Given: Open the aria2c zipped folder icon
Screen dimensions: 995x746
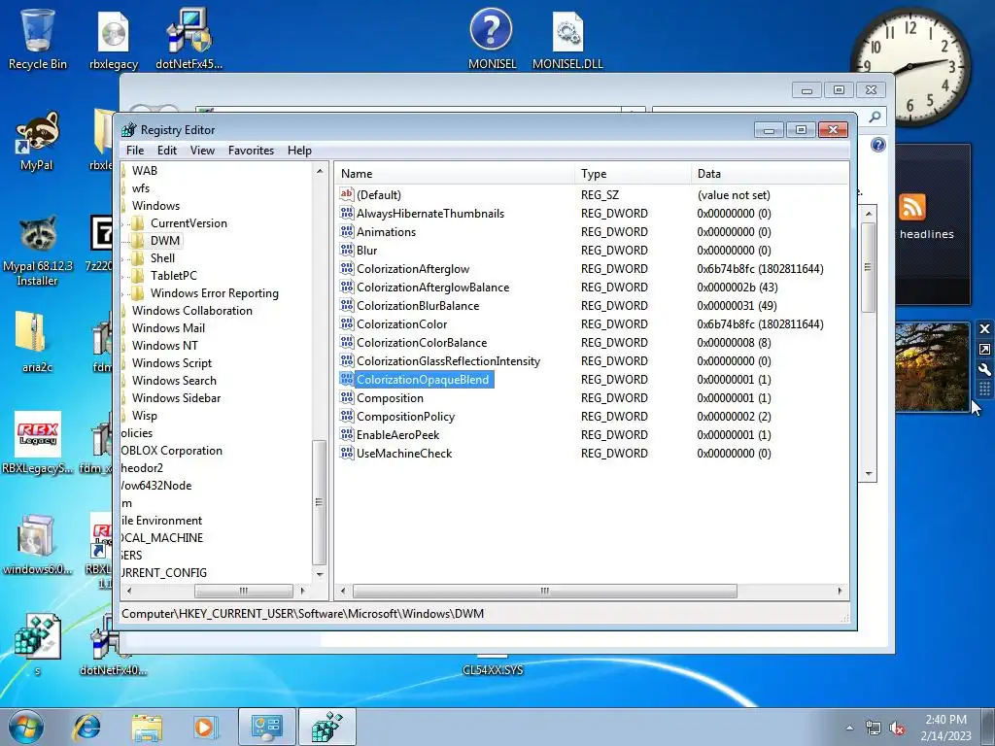Looking at the screenshot, I should point(37,341).
